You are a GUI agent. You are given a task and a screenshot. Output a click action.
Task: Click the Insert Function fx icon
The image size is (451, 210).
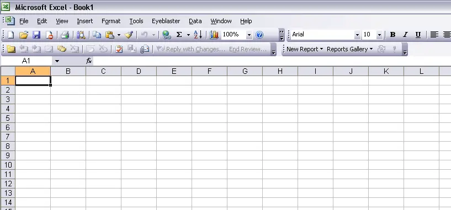click(89, 61)
